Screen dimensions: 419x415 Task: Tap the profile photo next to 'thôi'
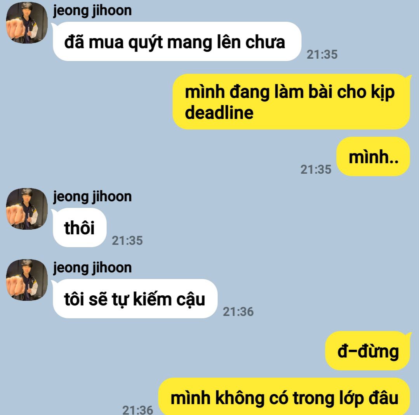pyautogui.click(x=27, y=209)
